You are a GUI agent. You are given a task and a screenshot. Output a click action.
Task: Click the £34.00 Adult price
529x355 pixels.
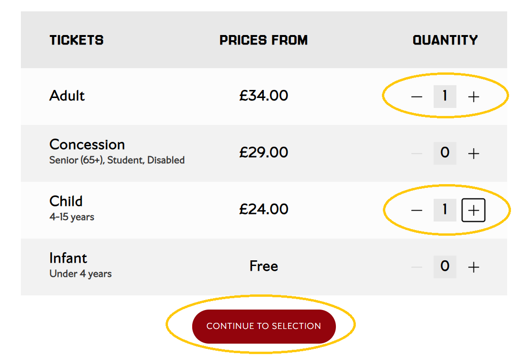[264, 96]
